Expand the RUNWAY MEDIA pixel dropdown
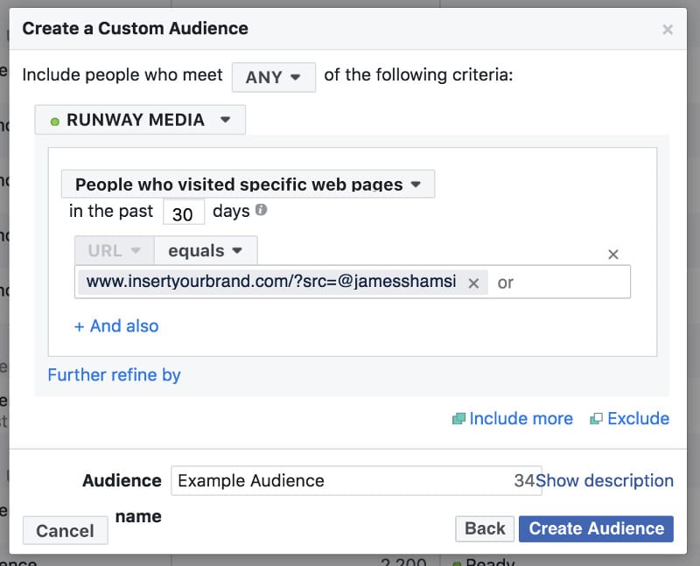Viewport: 700px width, 566px height. coord(140,120)
